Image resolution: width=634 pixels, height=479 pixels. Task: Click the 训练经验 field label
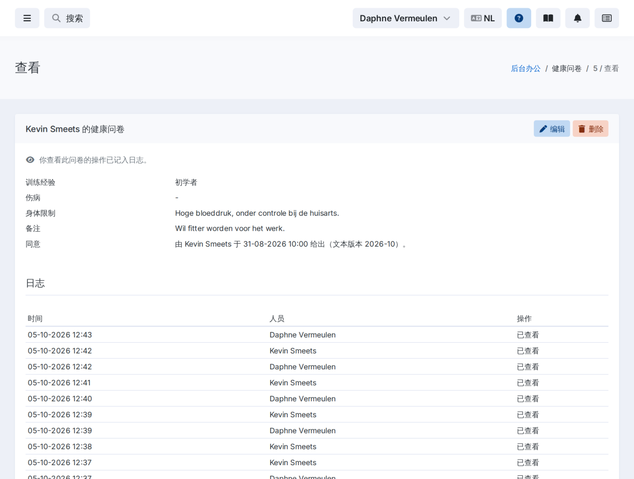(40, 182)
